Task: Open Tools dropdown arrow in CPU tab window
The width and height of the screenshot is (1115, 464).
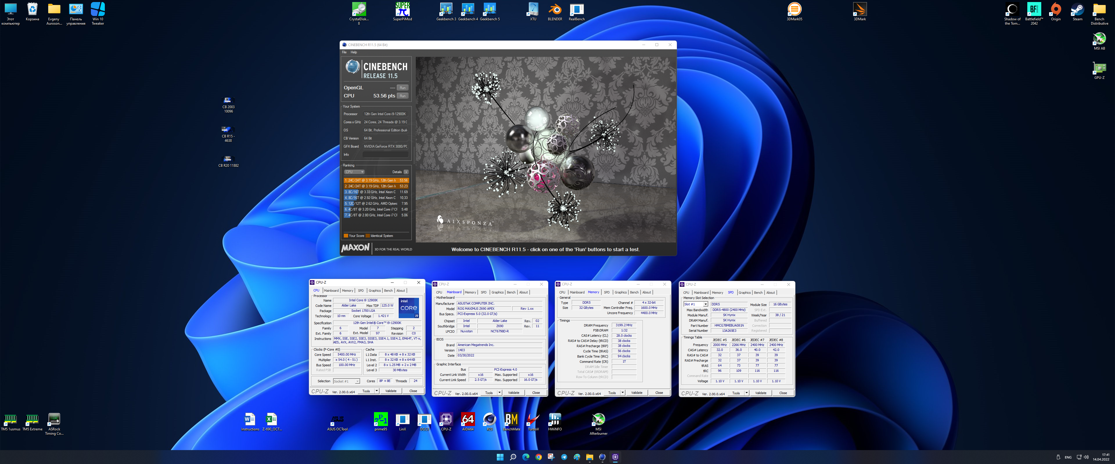Action: point(377,391)
